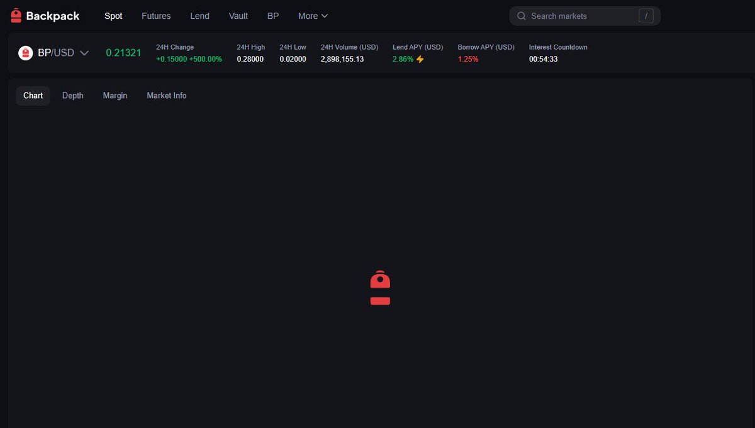Click the 24H High value 0.28000

click(250, 59)
